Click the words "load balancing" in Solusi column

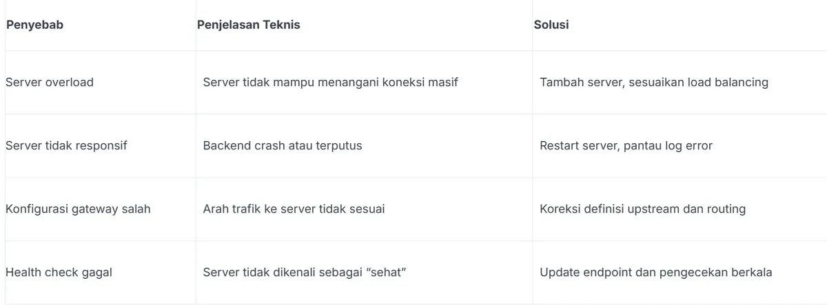click(x=728, y=83)
